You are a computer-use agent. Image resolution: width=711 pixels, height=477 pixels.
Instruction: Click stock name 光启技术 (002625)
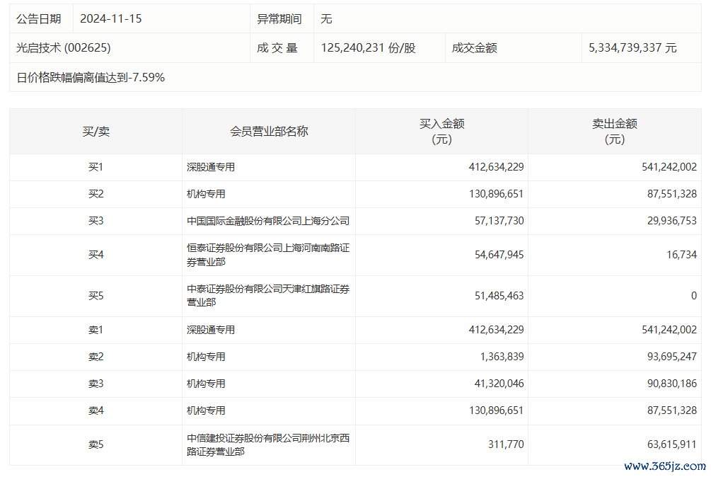coord(64,48)
